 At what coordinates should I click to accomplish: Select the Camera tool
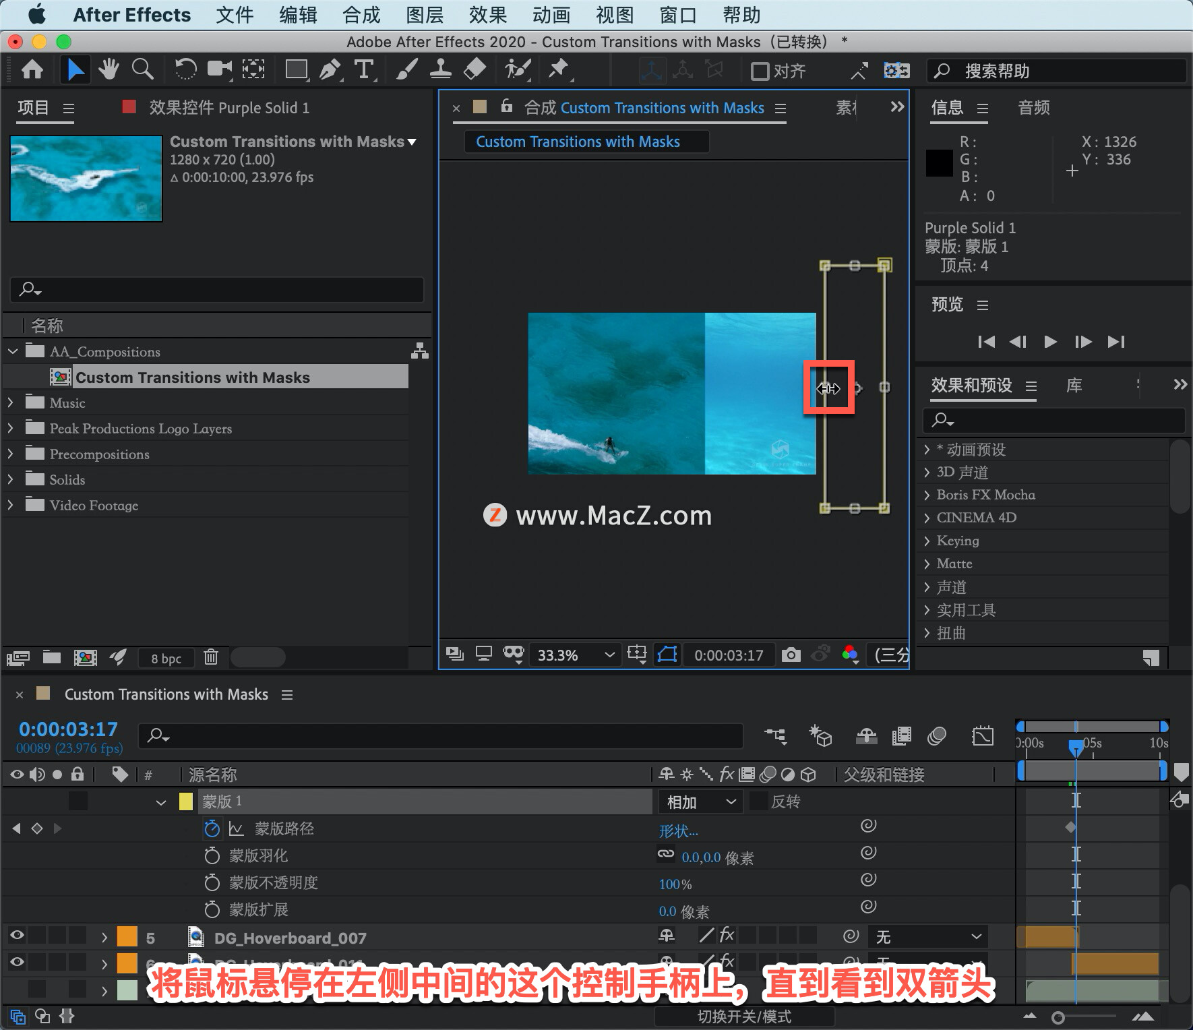tap(219, 69)
